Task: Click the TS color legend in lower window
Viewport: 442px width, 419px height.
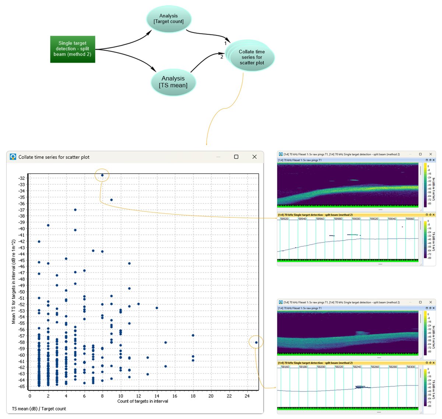Action: pyautogui.click(x=425, y=387)
